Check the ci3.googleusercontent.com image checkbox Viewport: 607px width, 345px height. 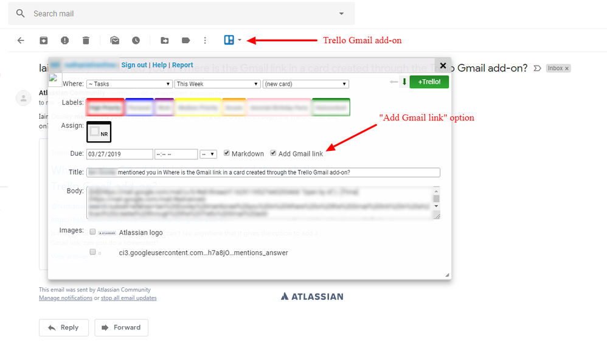92,252
